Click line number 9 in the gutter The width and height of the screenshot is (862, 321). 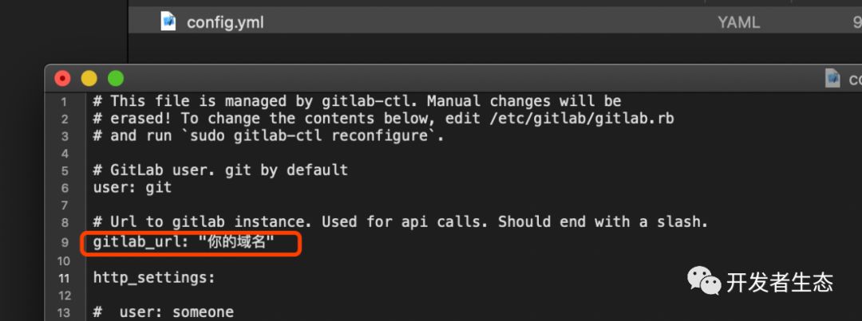[65, 242]
